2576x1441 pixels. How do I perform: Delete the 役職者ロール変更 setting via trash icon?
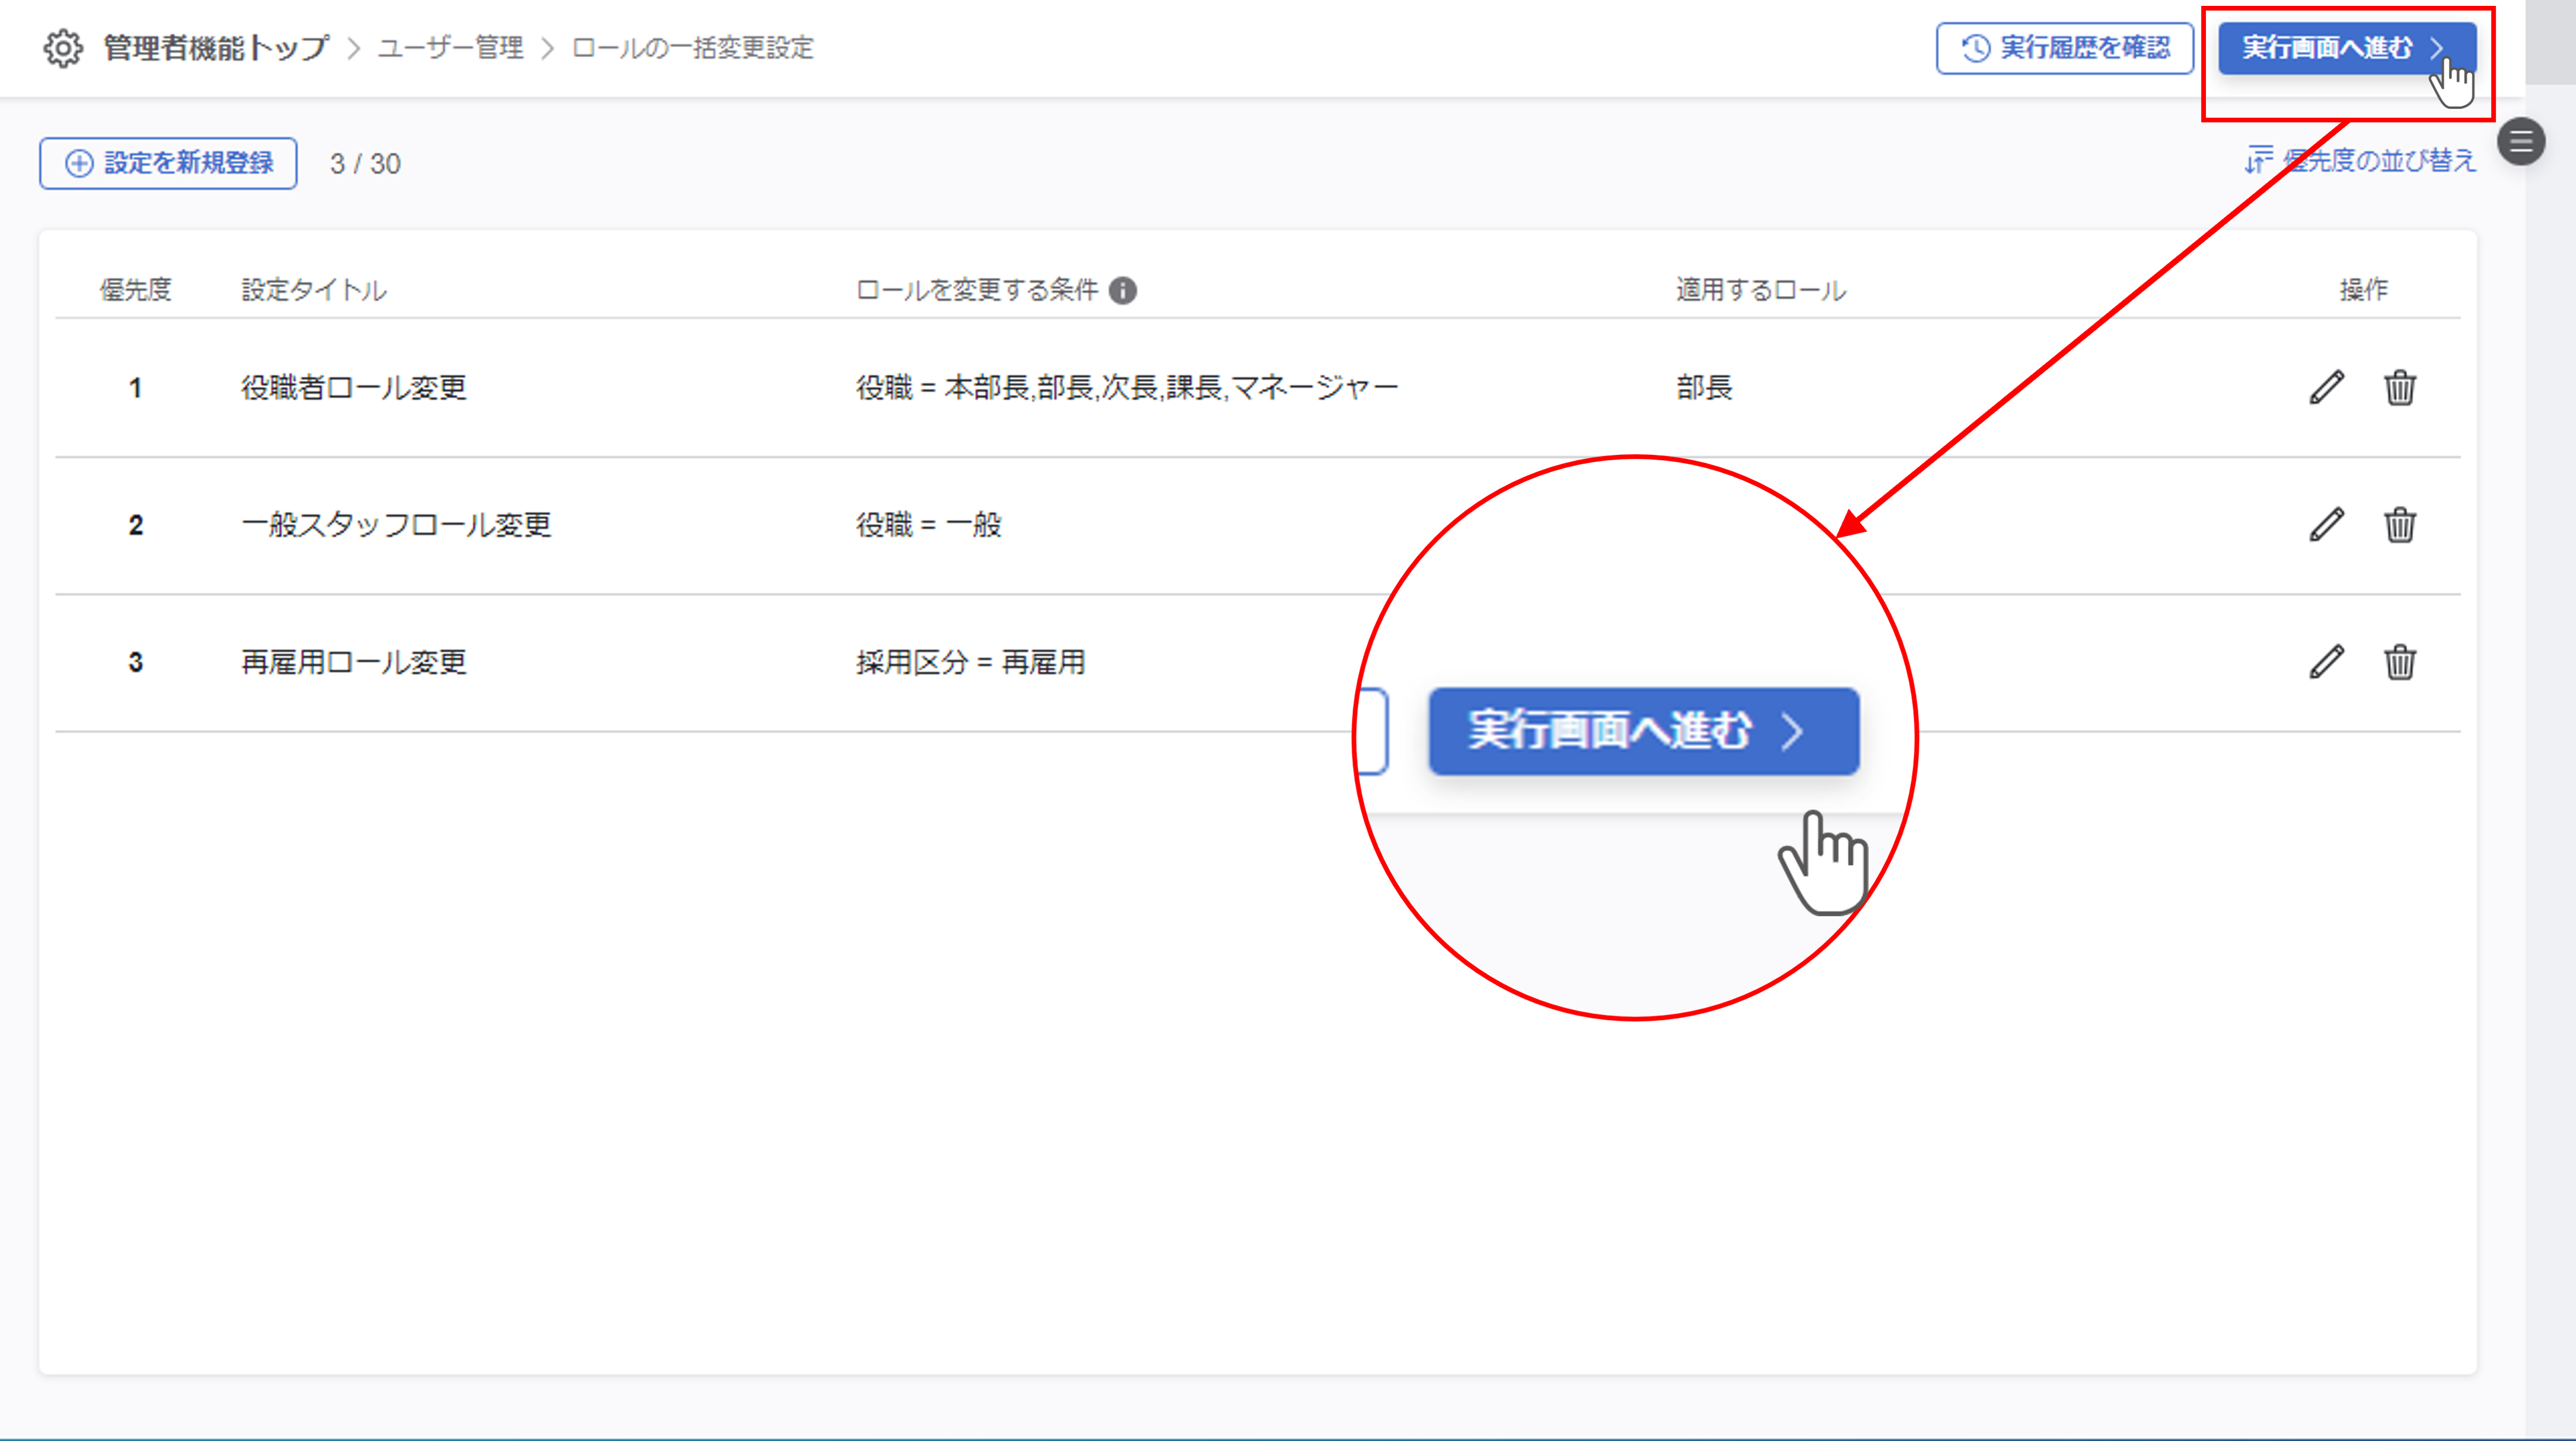pyautogui.click(x=2399, y=387)
